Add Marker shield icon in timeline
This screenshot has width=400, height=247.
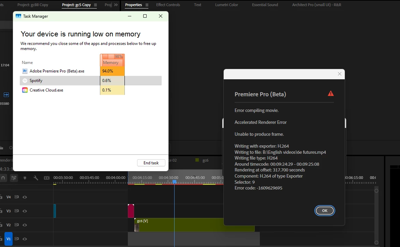pos(25,178)
